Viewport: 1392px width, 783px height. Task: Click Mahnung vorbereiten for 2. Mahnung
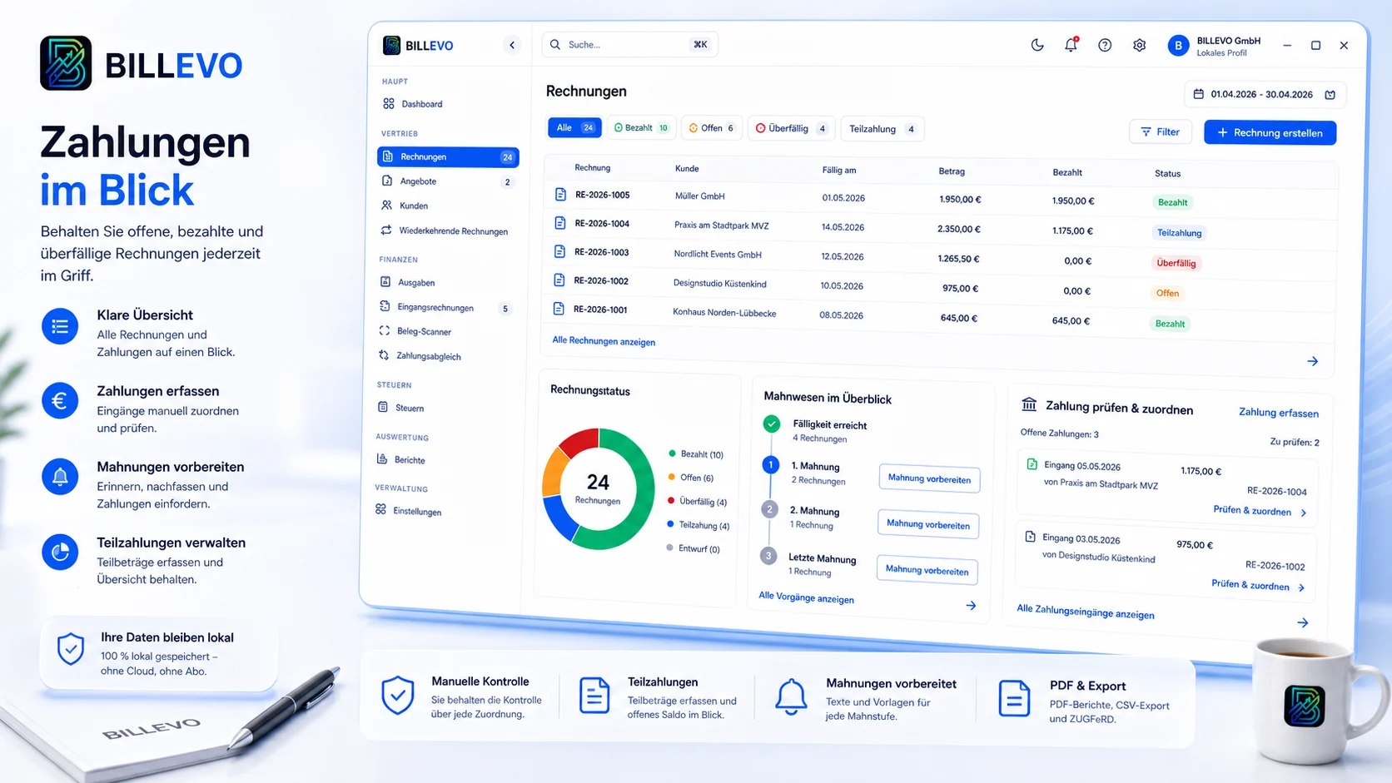click(x=928, y=524)
